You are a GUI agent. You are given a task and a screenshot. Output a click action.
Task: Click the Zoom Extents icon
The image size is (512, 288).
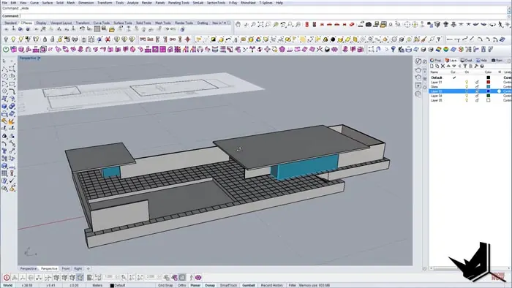(x=260, y=24)
